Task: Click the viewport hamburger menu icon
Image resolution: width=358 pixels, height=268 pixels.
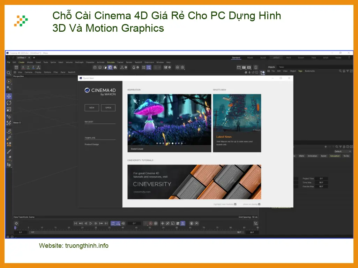Action: [15, 72]
